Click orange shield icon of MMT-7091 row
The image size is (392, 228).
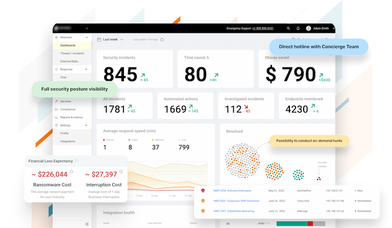pyautogui.click(x=203, y=211)
